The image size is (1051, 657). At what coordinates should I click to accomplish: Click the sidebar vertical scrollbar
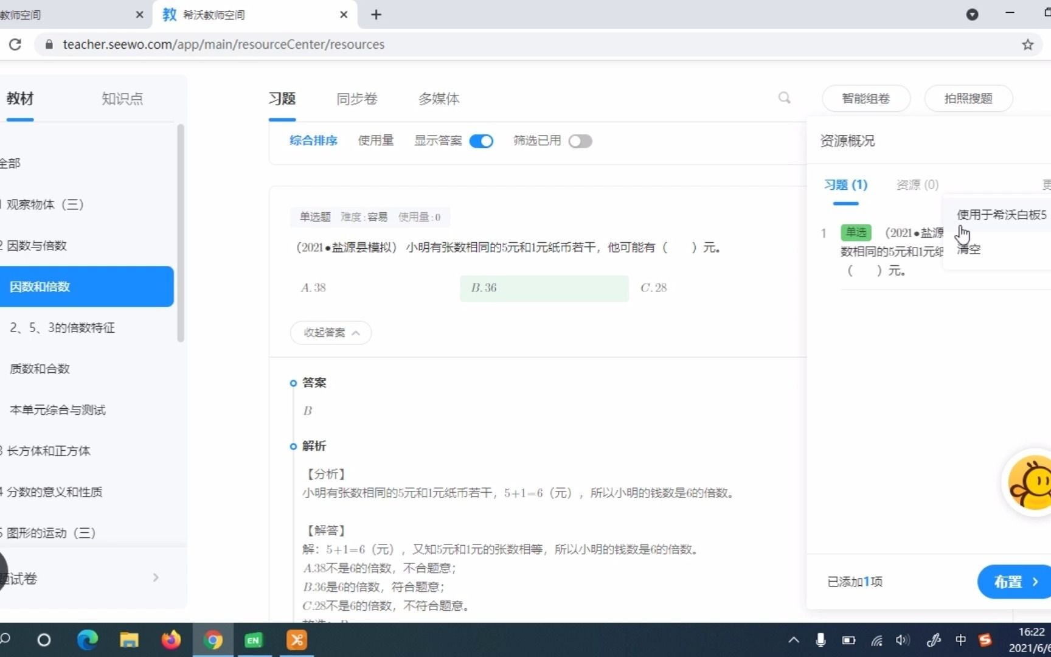click(x=181, y=233)
